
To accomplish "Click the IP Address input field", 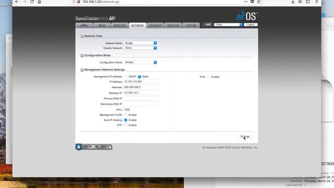I will point(141,81).
